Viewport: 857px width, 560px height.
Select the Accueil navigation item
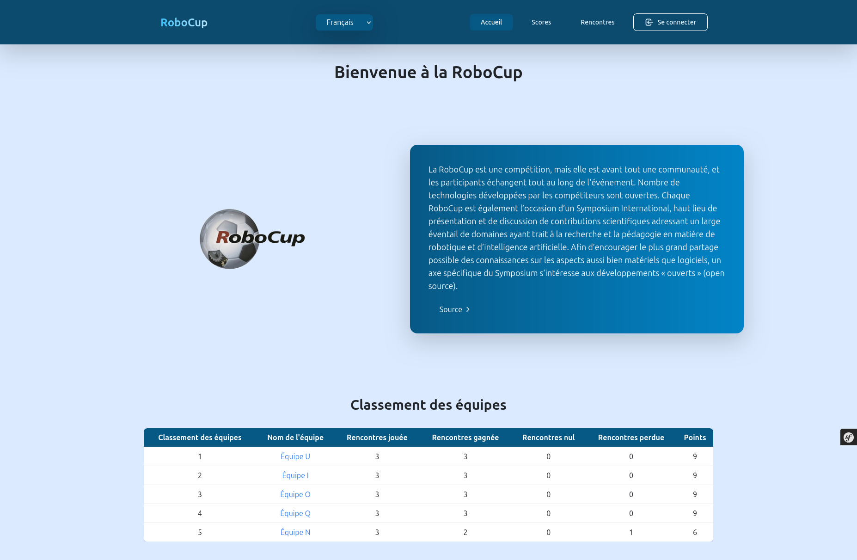[491, 22]
